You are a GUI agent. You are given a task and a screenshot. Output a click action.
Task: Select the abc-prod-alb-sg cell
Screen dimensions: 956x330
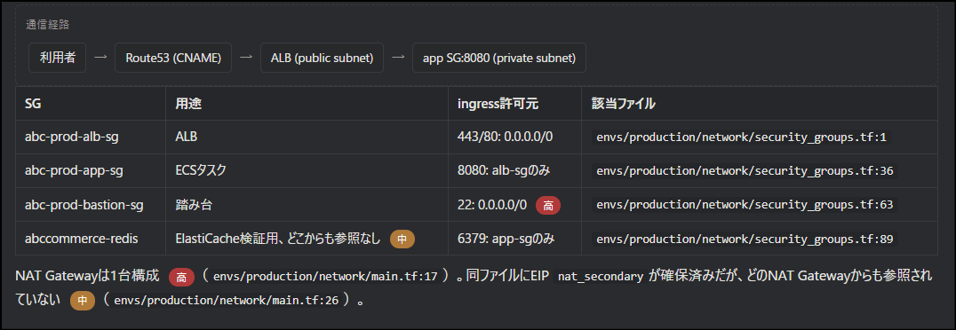(91, 137)
